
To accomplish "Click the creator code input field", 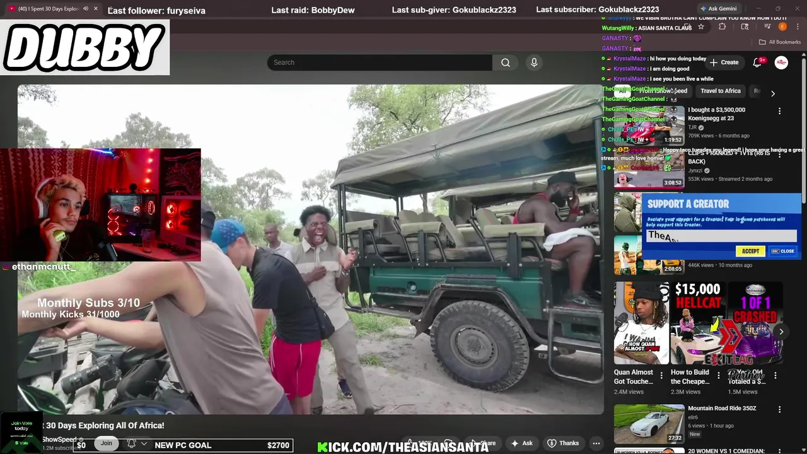I will pyautogui.click(x=721, y=236).
